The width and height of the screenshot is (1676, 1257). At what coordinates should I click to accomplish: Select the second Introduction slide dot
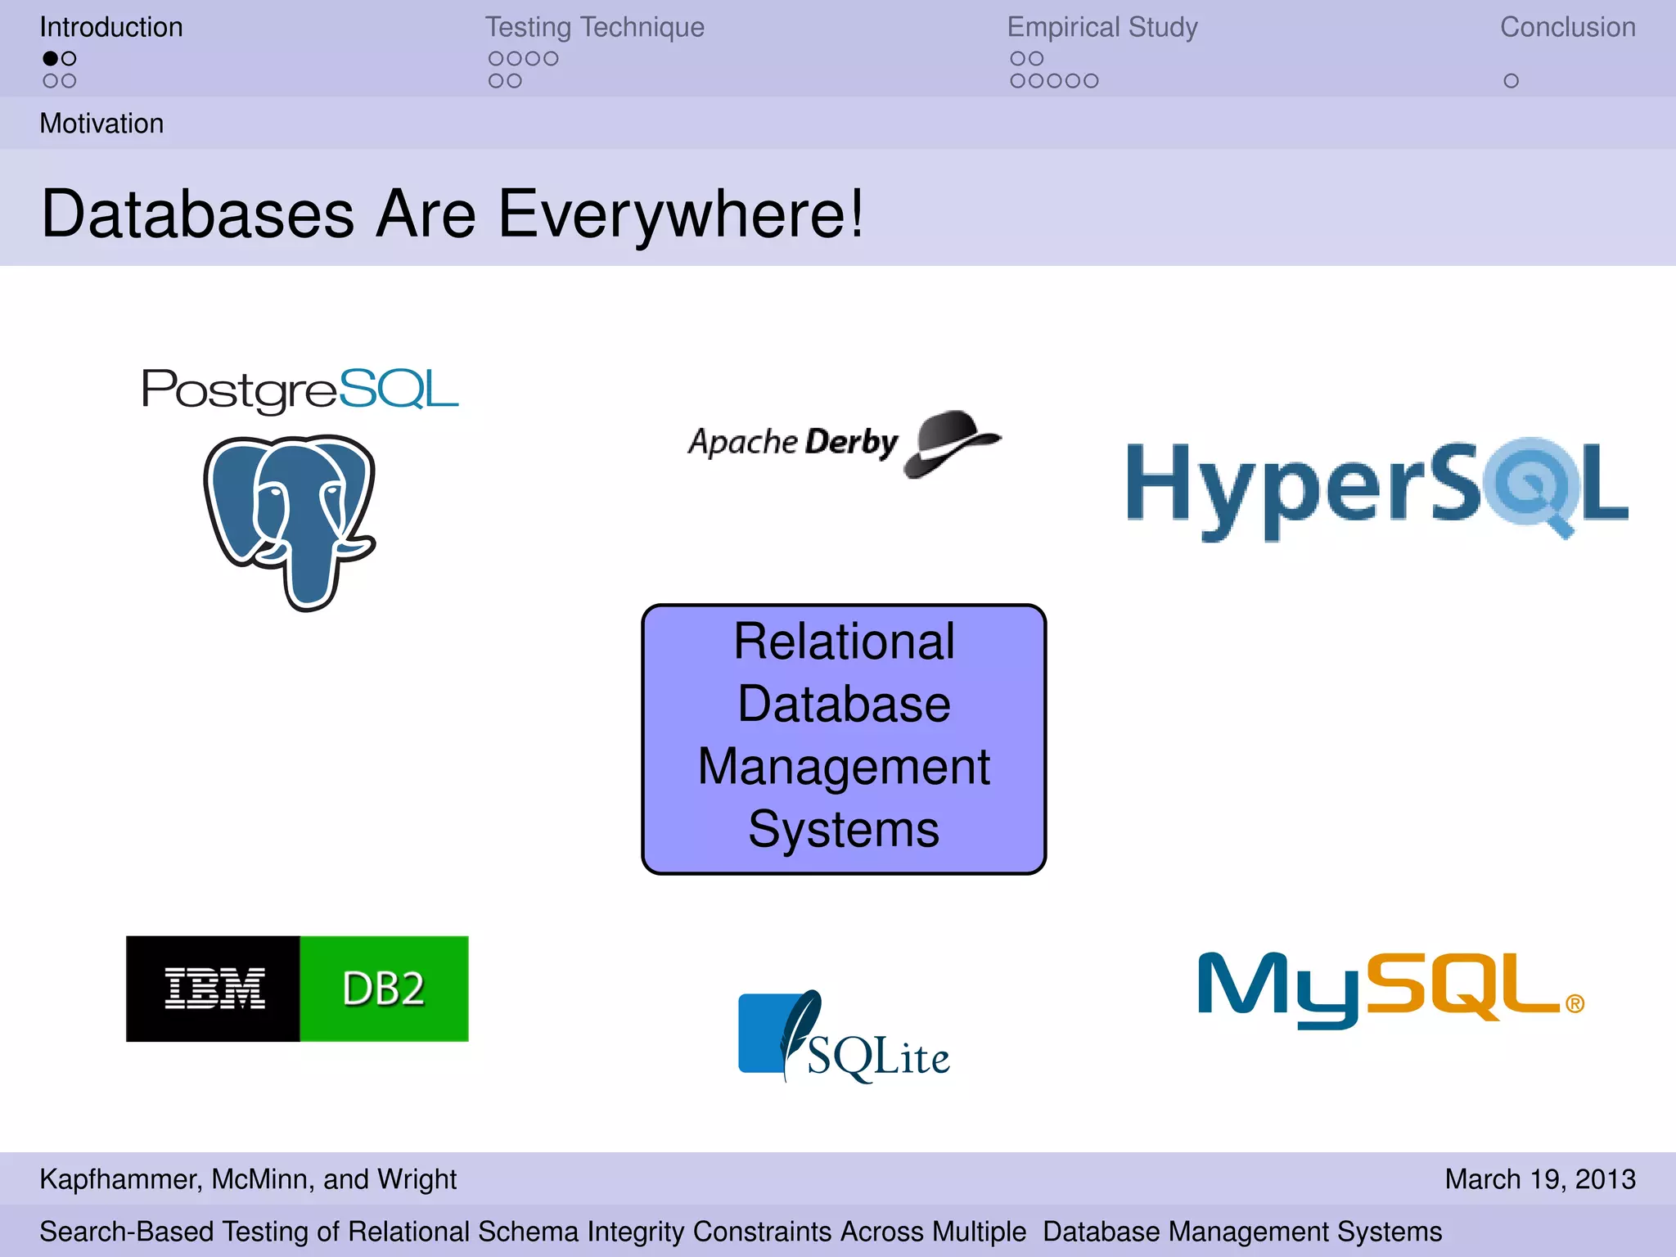pyautogui.click(x=70, y=59)
